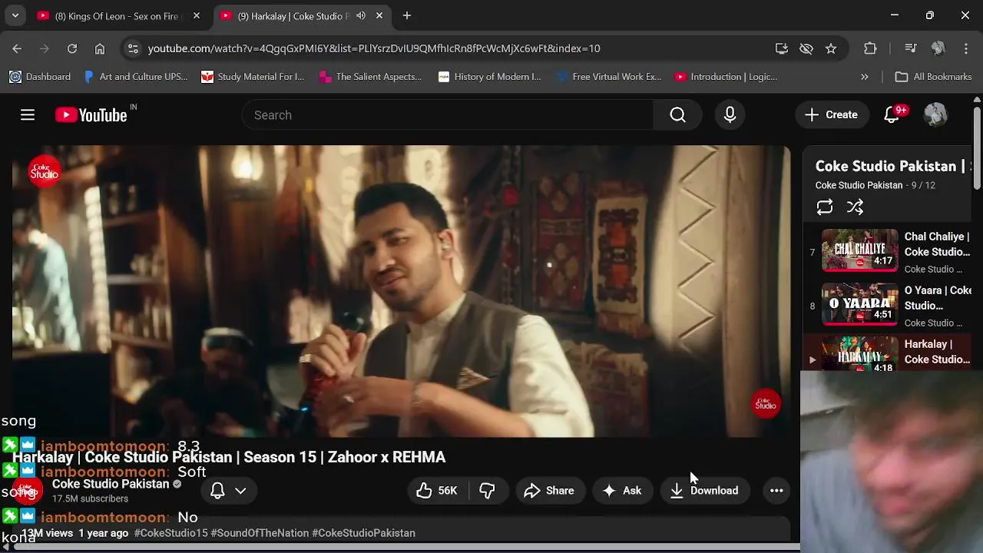
Task: Open a new browser tab
Action: pos(407,15)
